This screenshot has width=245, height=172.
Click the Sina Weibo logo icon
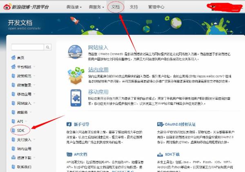pyautogui.click(x=7, y=7)
